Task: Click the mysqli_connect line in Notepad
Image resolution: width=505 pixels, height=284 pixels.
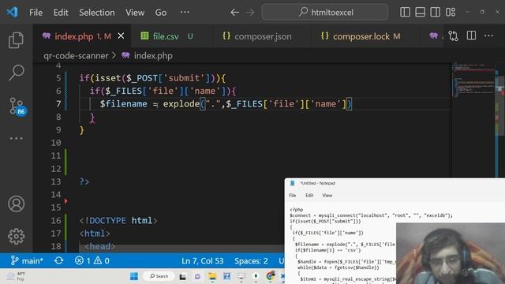Action: pos(371,215)
